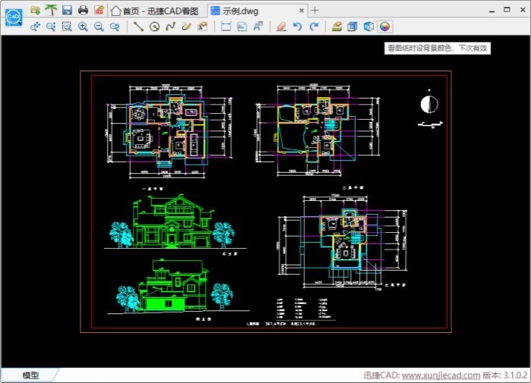
Task: Open the www.xunjiecad.com link
Action: (440, 375)
